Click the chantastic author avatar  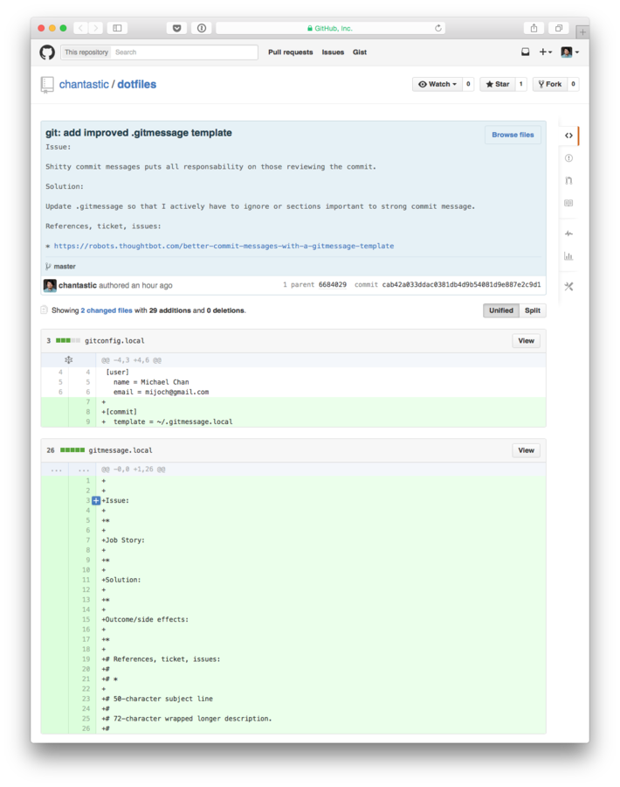pyautogui.click(x=50, y=285)
